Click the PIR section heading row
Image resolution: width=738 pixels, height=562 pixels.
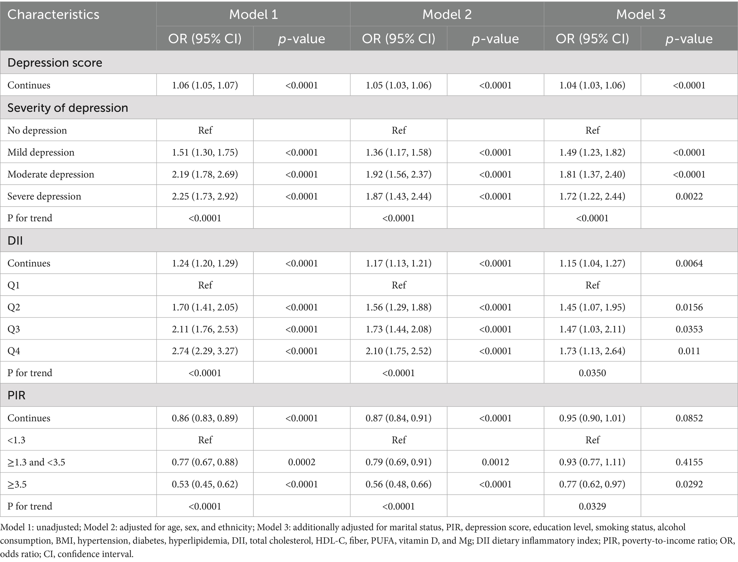tap(369, 395)
